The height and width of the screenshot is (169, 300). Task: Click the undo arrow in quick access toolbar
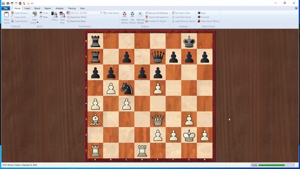coord(12,3)
